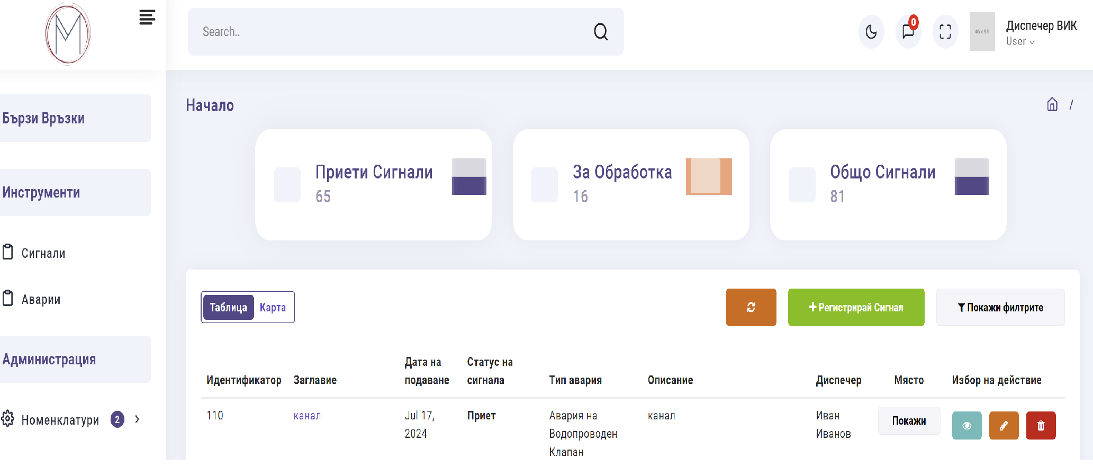Click the company logo
Screen dimensions: 1093x466
click(x=68, y=34)
